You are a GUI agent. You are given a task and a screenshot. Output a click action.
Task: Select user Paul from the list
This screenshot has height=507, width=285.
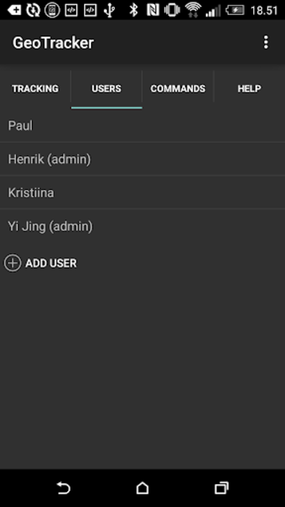(x=142, y=125)
